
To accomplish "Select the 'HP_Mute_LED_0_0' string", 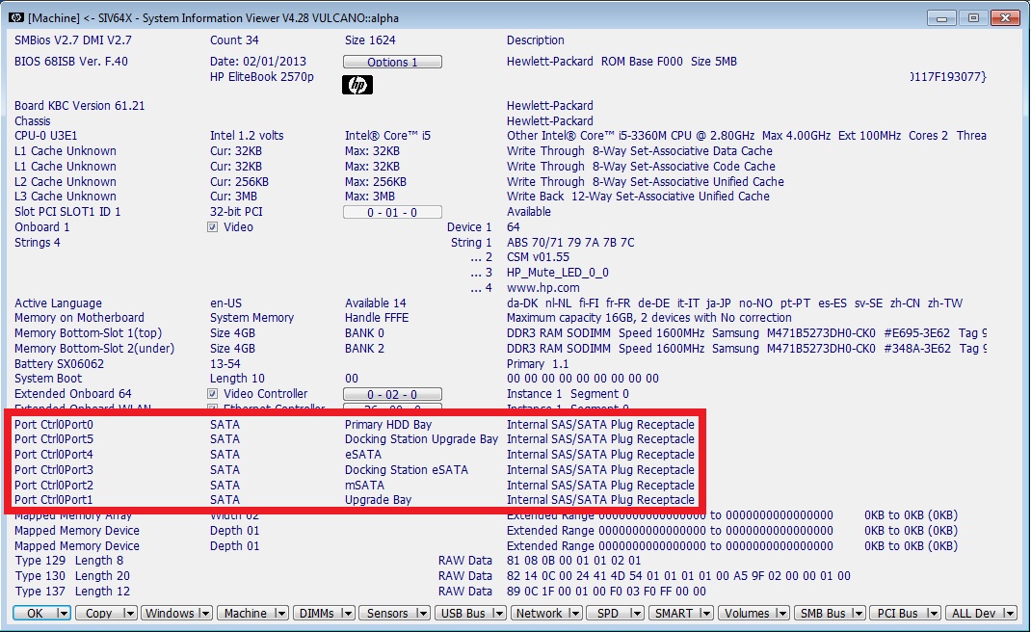I will pos(558,273).
